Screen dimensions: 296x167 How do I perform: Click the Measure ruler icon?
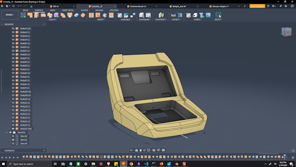[x=173, y=15]
